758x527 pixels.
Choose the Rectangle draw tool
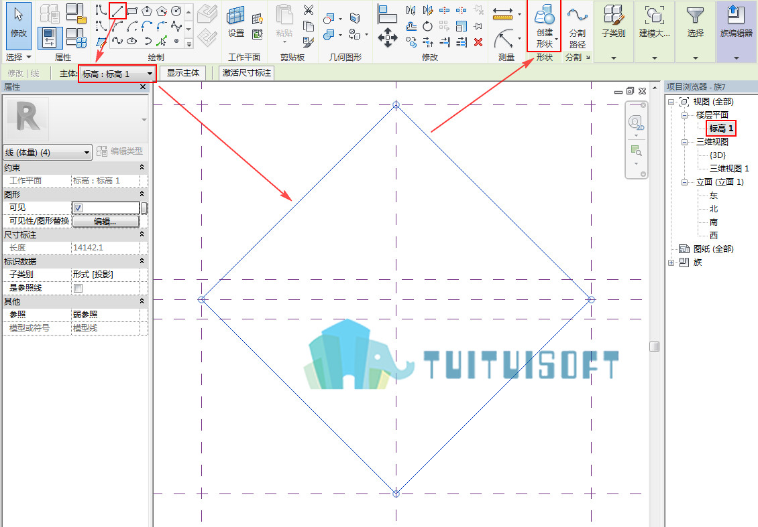click(x=132, y=11)
